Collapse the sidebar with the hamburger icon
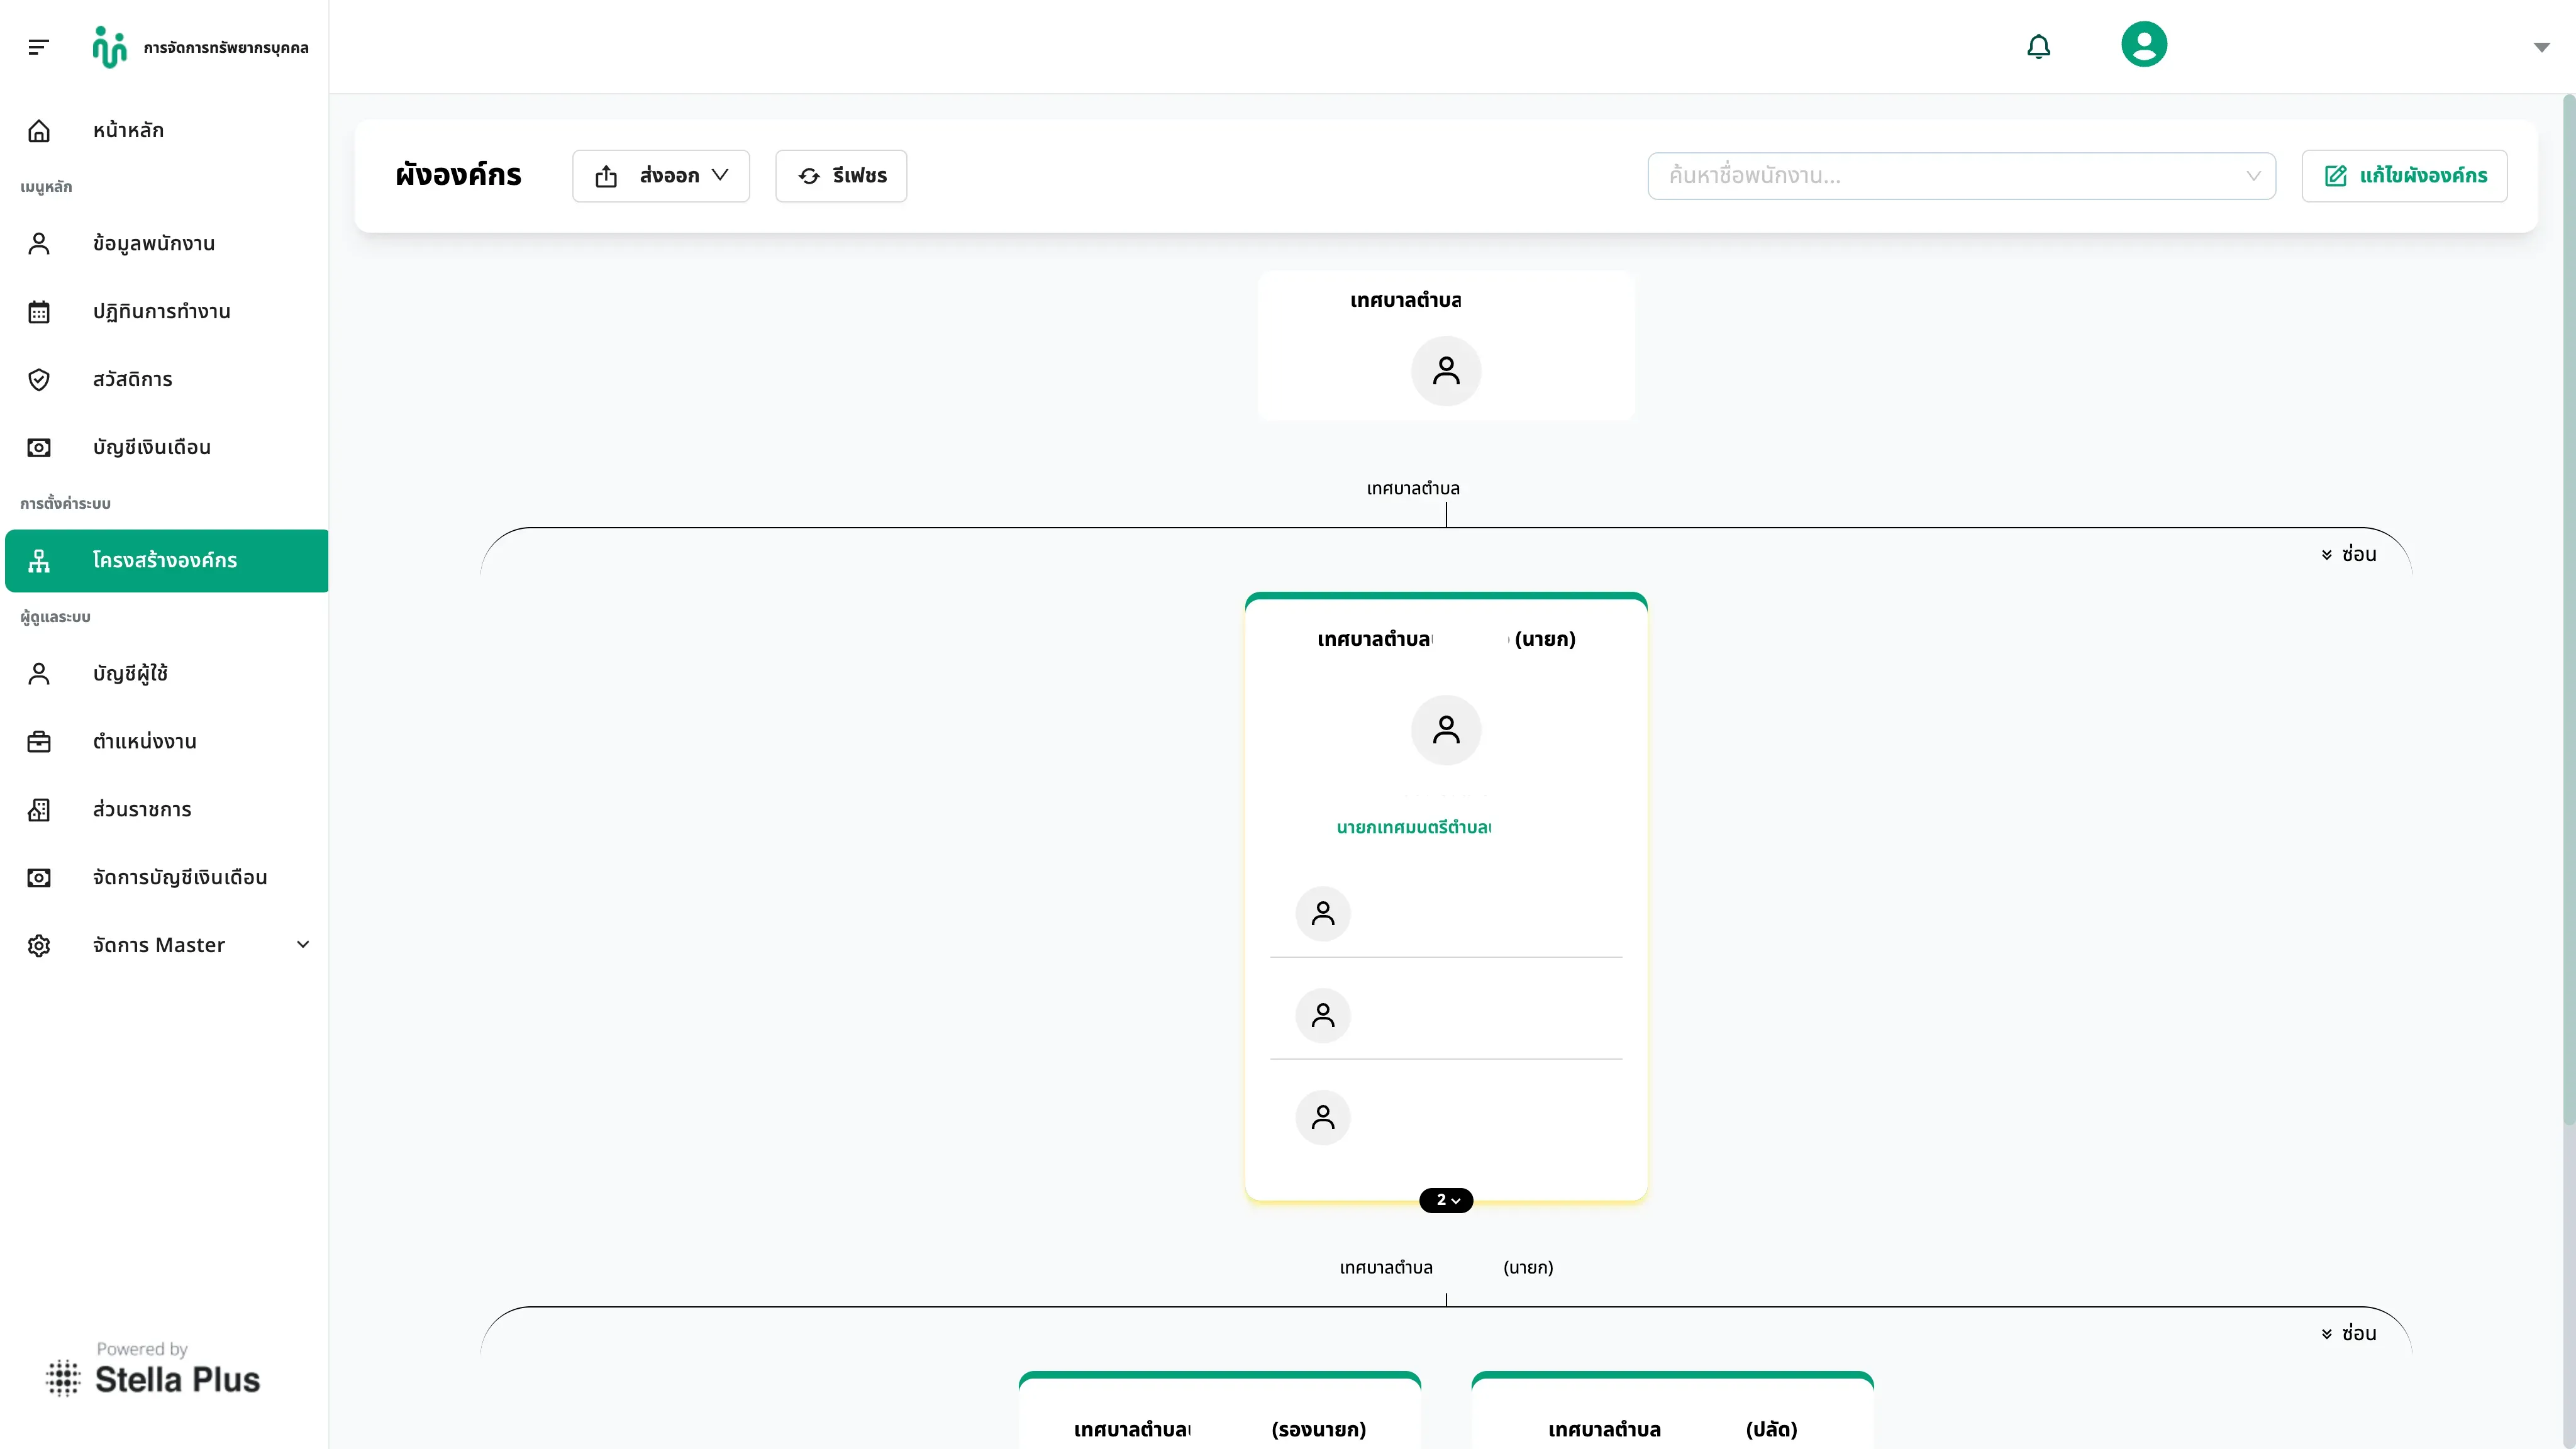 (38, 47)
